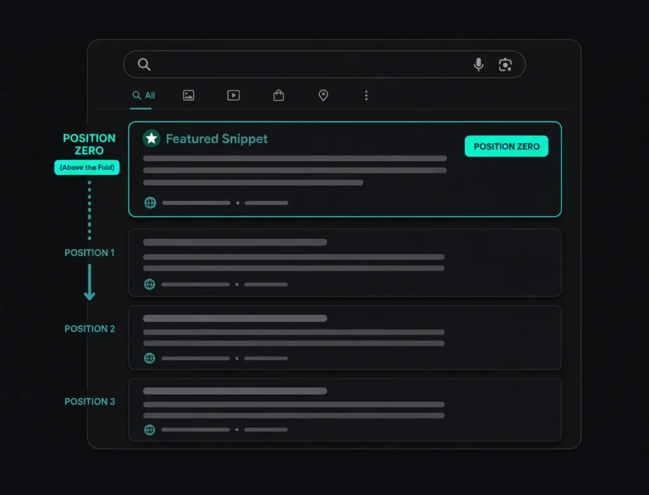Image resolution: width=649 pixels, height=495 pixels.
Task: Open image search camera lens icon
Action: [505, 65]
